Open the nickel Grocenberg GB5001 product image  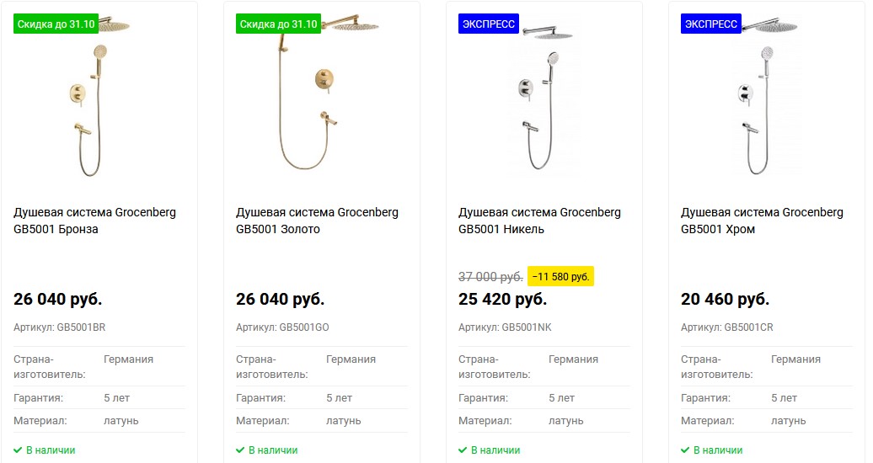pyautogui.click(x=544, y=101)
